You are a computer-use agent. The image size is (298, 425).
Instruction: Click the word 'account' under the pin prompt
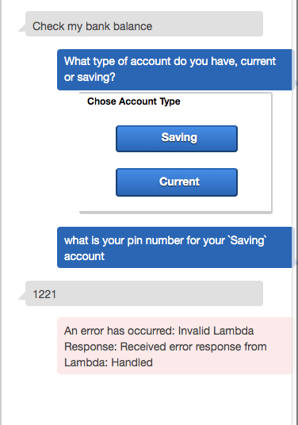coord(84,256)
